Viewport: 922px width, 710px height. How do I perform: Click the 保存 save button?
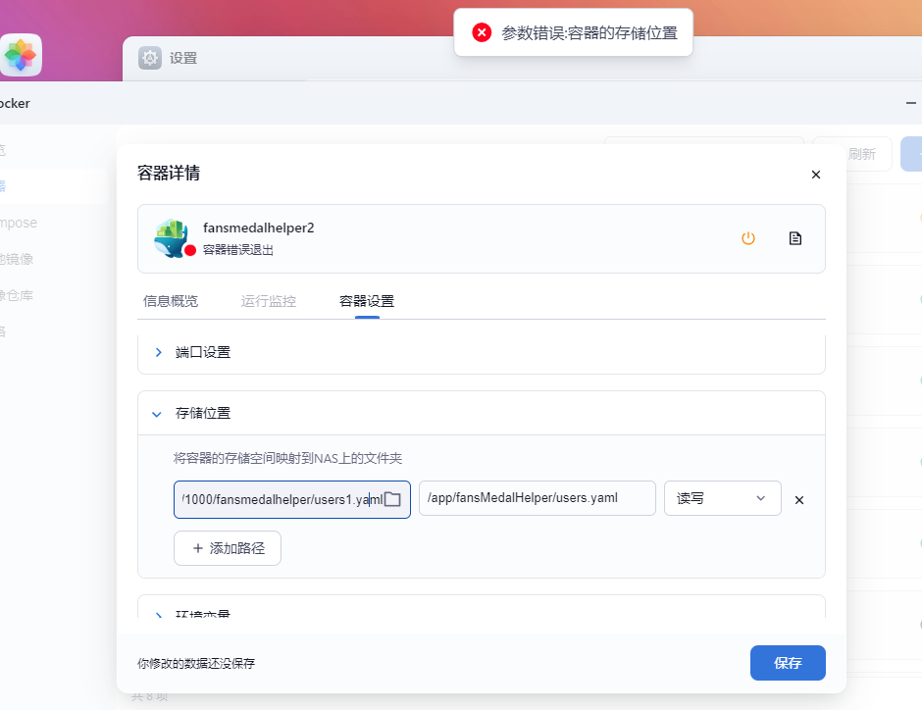coord(788,663)
